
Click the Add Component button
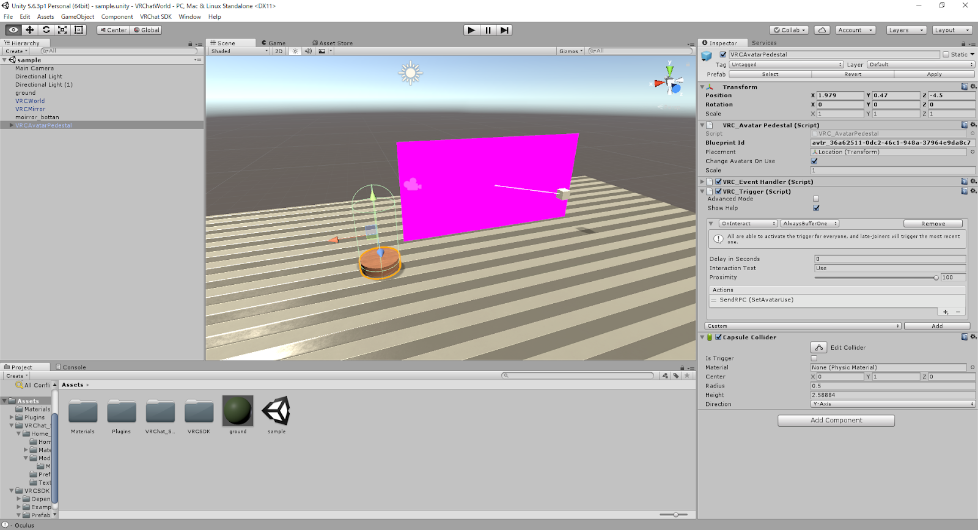pos(836,421)
